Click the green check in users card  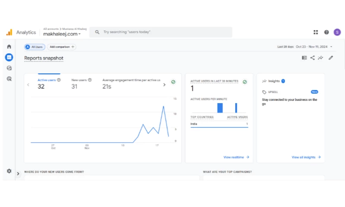(x=173, y=82)
